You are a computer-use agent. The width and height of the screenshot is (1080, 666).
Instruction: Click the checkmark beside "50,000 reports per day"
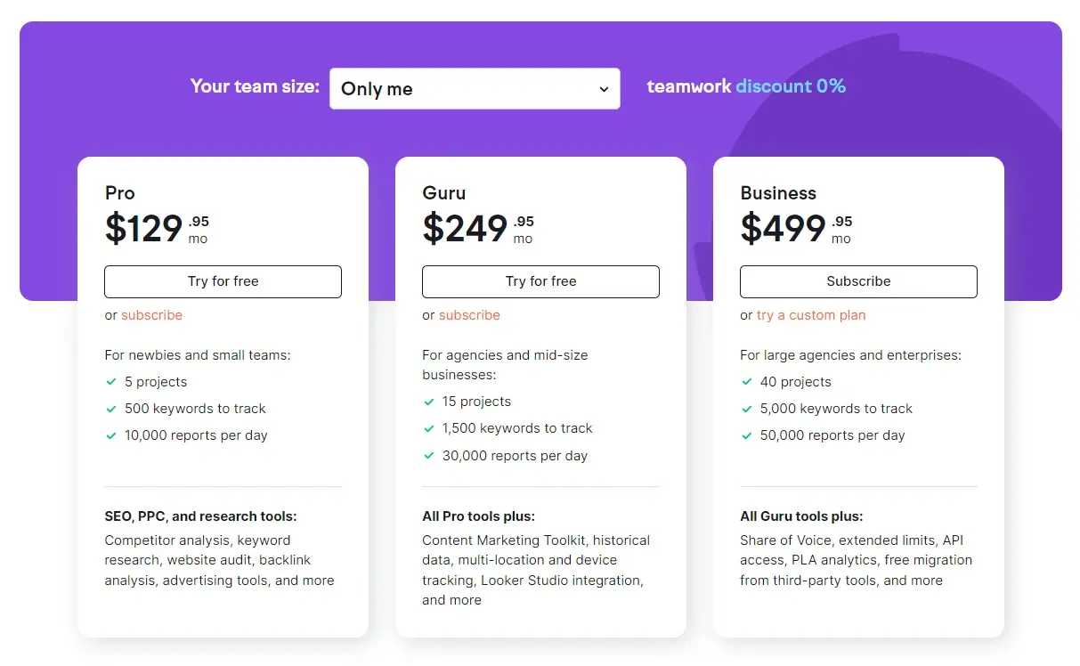tap(747, 435)
